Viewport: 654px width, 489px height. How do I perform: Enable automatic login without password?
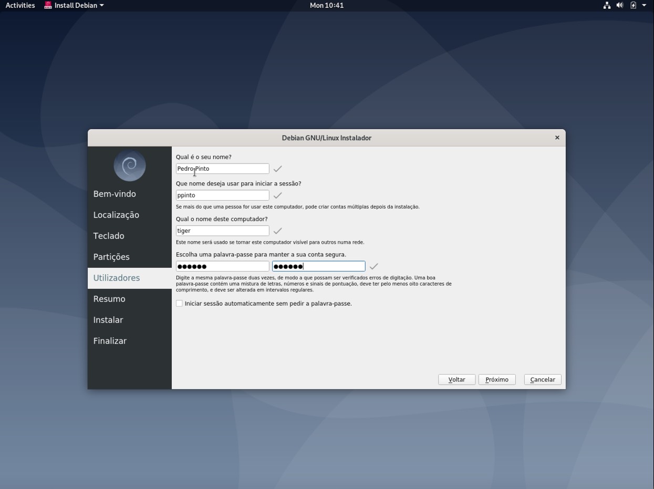pyautogui.click(x=179, y=303)
